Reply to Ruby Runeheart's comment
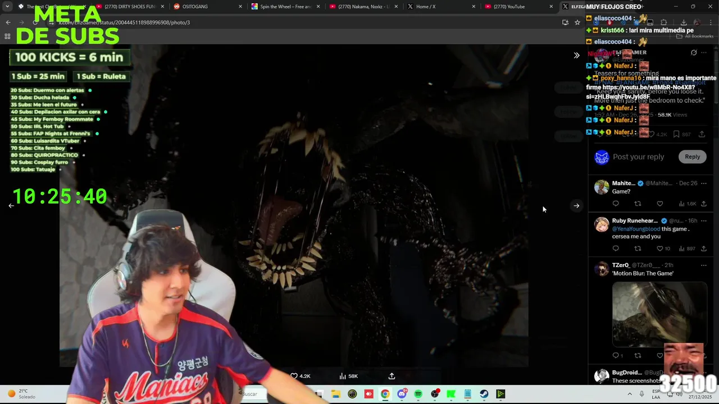Viewport: 719px width, 404px height. [x=616, y=249]
